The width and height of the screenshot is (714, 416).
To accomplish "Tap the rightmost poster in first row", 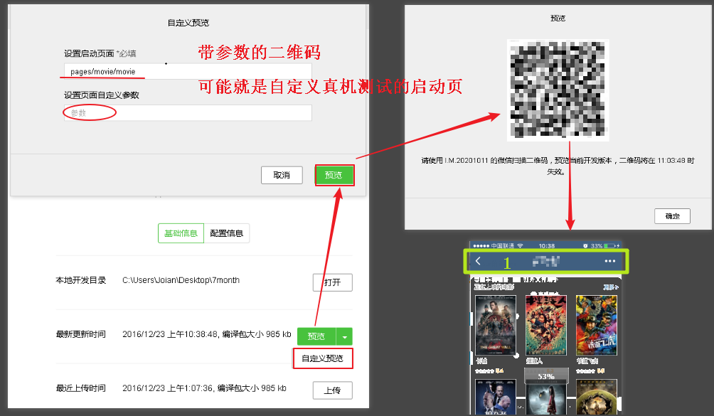I will (596, 325).
